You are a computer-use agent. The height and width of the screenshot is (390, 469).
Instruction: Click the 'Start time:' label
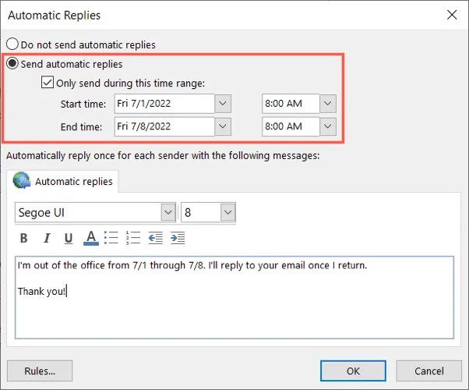(x=83, y=104)
